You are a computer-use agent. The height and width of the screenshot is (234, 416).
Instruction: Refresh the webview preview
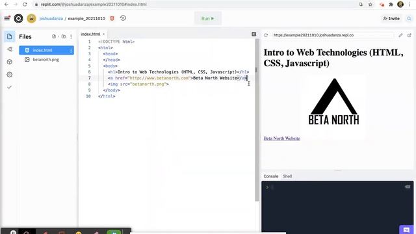pos(266,35)
